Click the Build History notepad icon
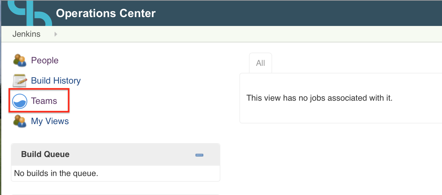The height and width of the screenshot is (195, 442). tap(20, 81)
